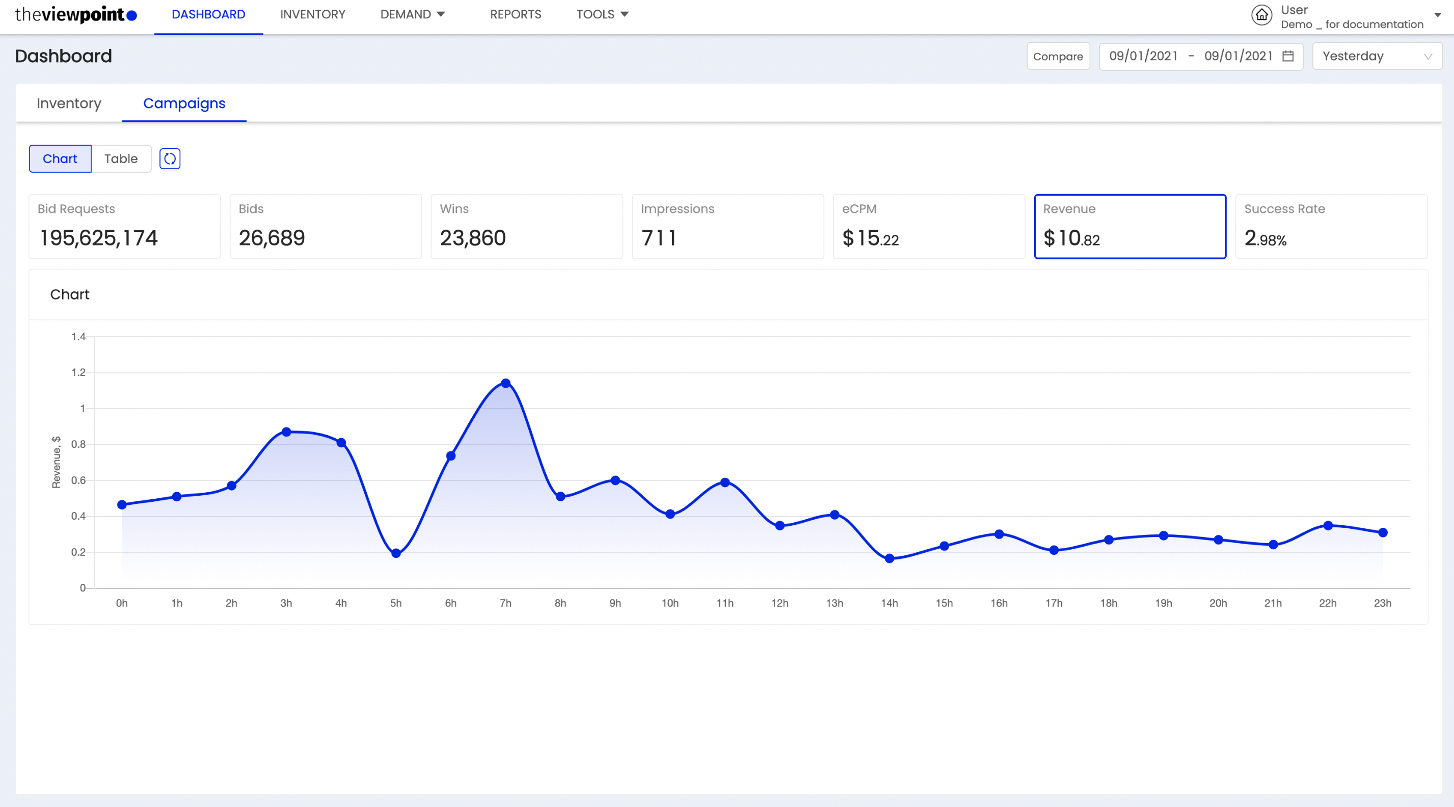Click the start date 09/01/2021 field
This screenshot has width=1454, height=807.
coord(1143,56)
